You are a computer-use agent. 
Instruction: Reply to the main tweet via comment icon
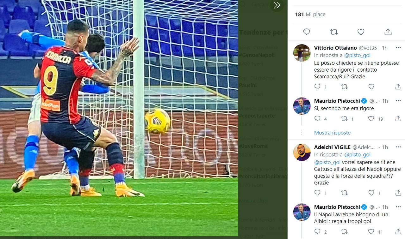click(x=306, y=32)
